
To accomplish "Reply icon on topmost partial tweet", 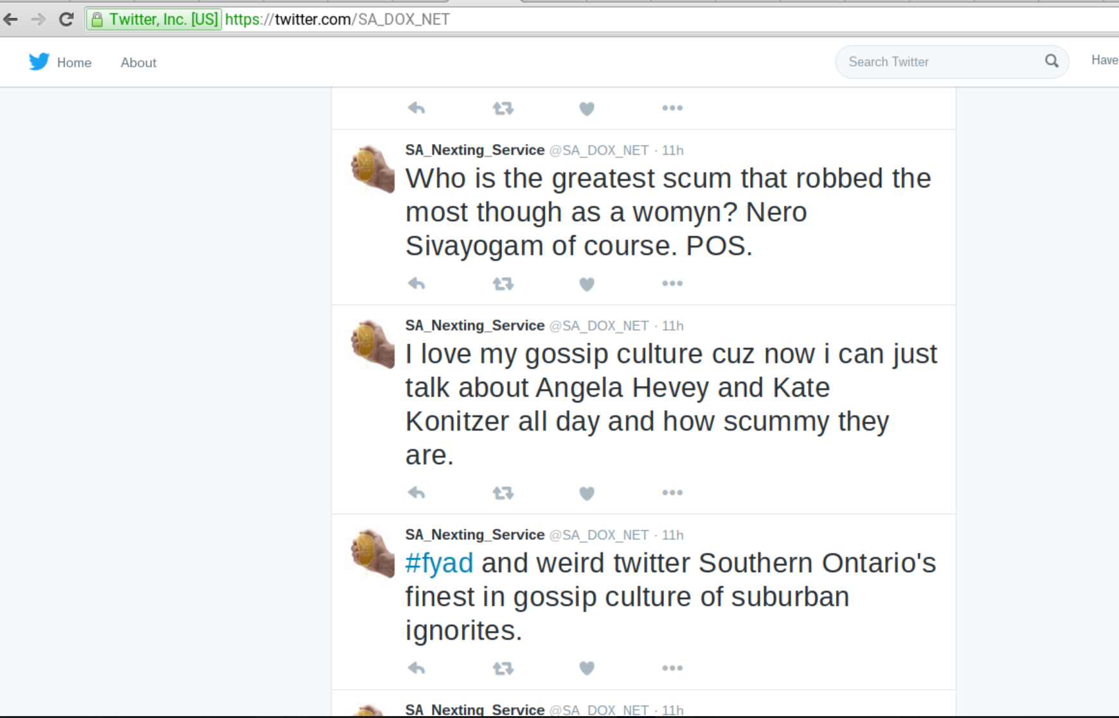I will coord(416,108).
